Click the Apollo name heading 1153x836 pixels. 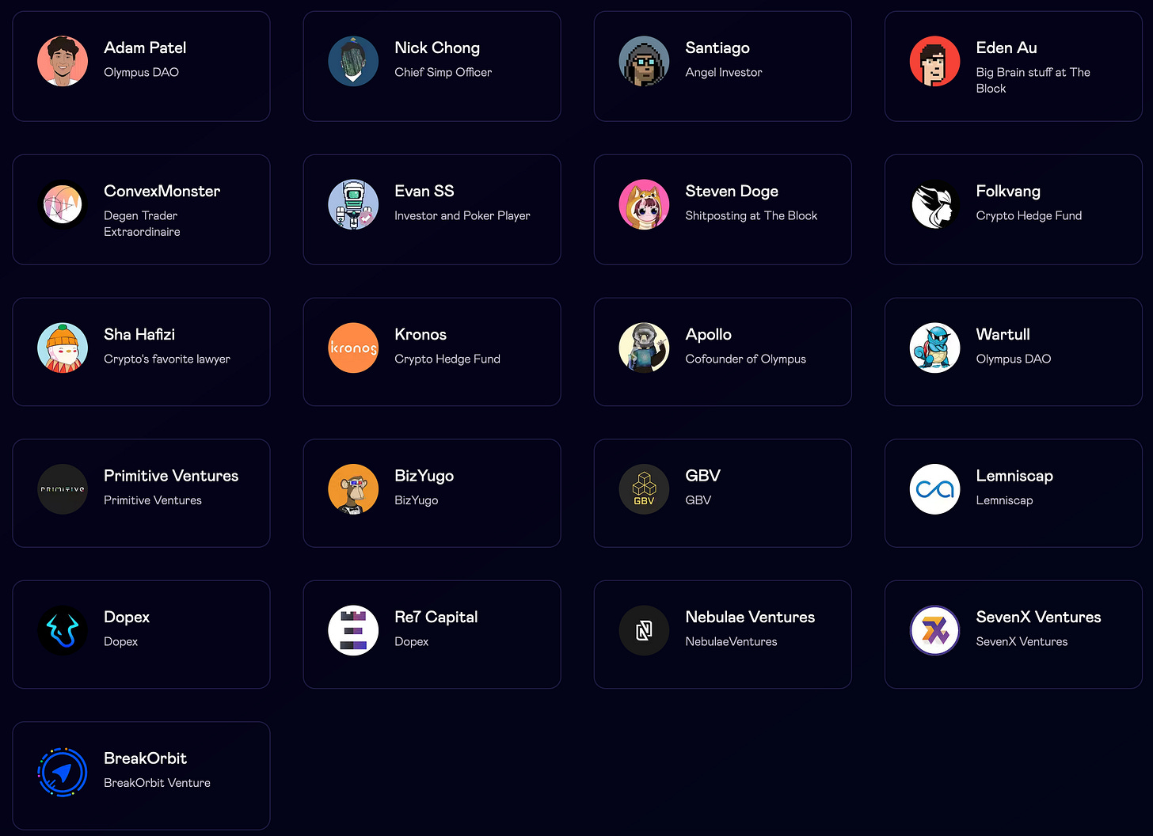(x=708, y=335)
